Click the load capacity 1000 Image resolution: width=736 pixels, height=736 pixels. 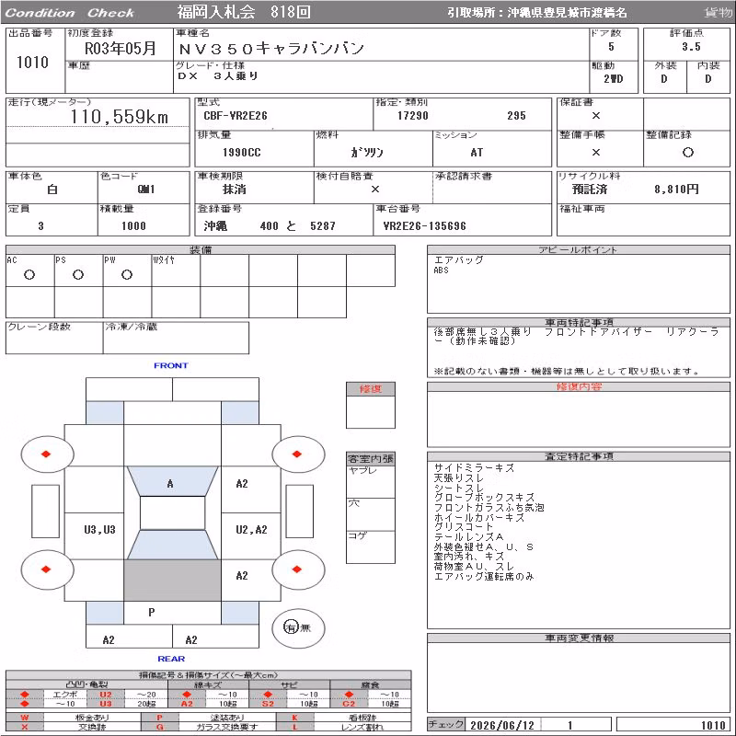[x=133, y=225]
